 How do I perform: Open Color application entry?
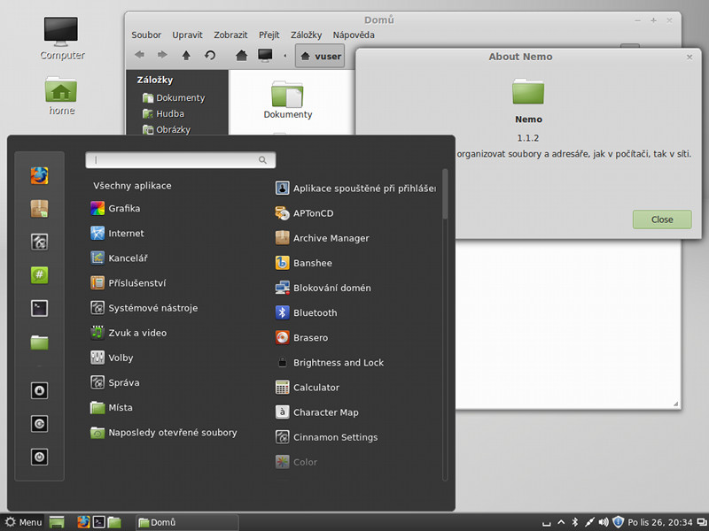[x=296, y=462]
